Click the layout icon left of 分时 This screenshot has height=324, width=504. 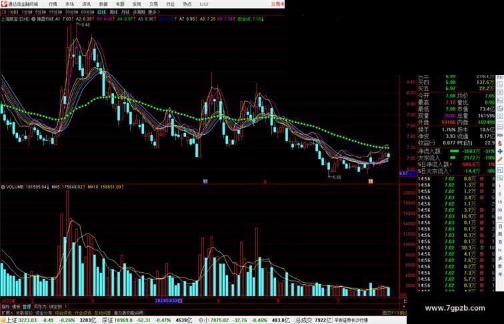click(x=4, y=12)
